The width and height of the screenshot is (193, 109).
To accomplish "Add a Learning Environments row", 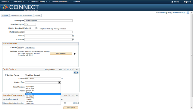I will coord(74,103).
